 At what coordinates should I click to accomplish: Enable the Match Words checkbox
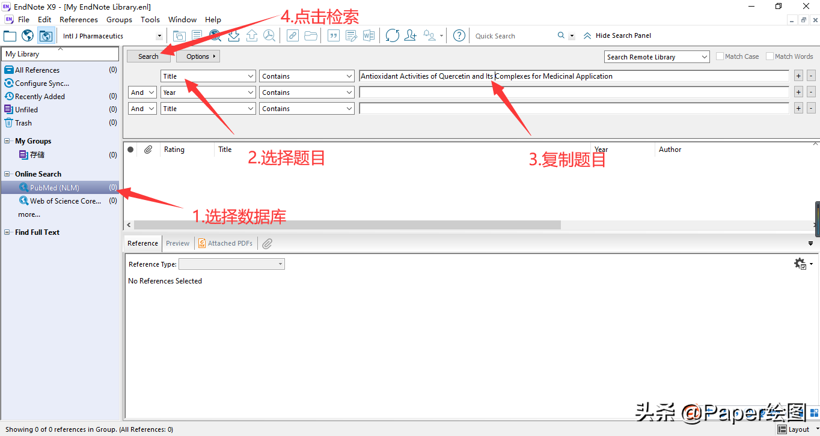click(x=770, y=56)
